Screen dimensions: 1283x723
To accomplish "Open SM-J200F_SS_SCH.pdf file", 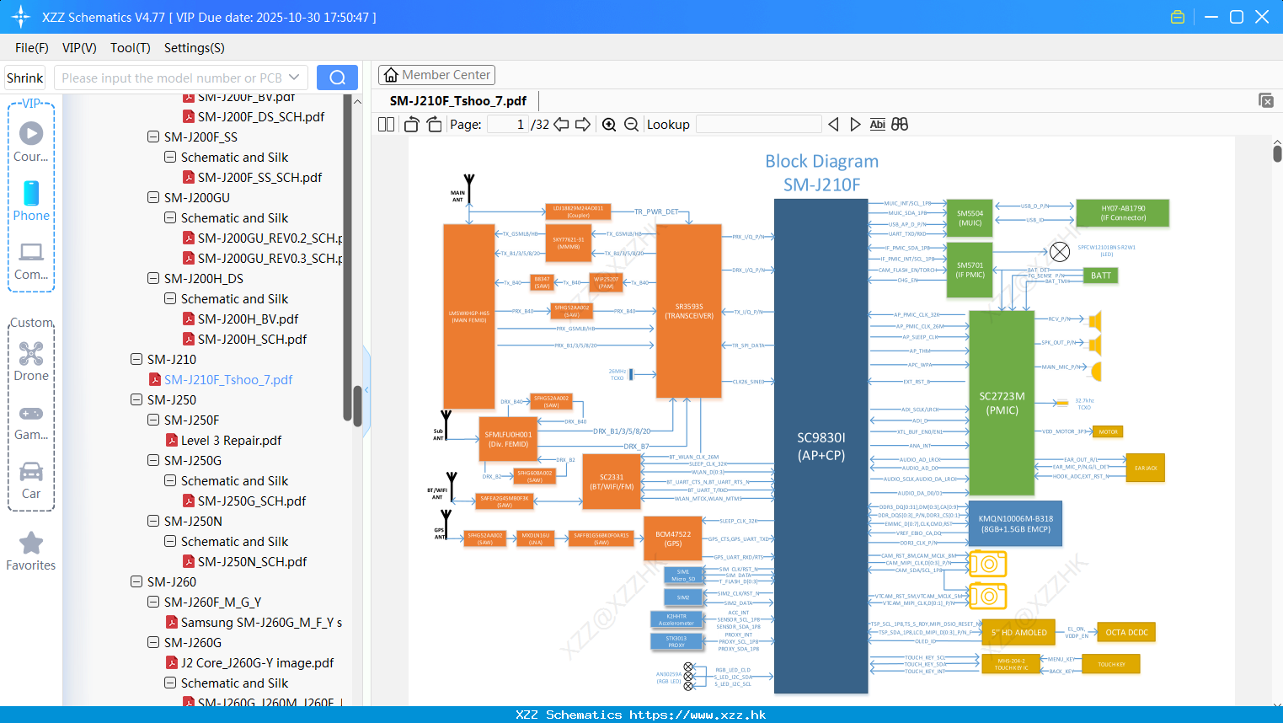I will coord(259,178).
